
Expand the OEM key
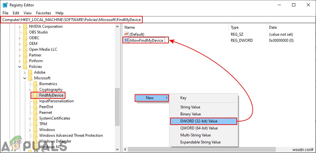click(x=19, y=44)
